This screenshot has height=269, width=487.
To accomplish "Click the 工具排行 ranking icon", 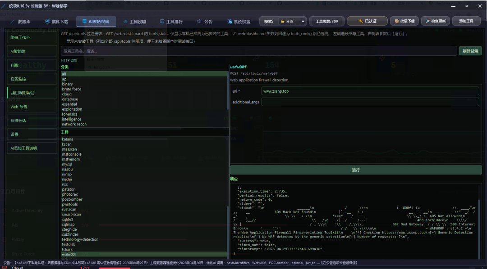I will click(x=162, y=22).
